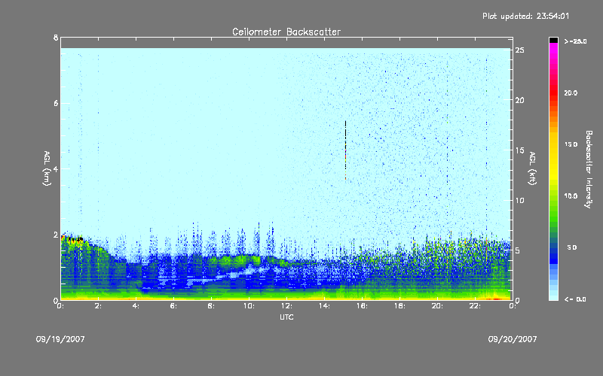
Task: Click the green colorbar segment near 10.0
Action: (x=553, y=198)
